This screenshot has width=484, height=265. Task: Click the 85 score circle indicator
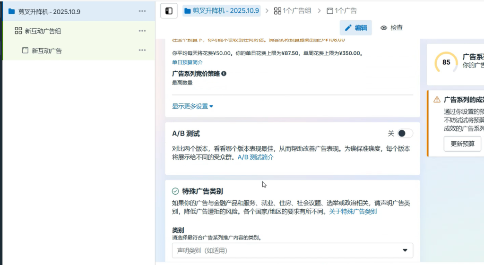pos(446,62)
